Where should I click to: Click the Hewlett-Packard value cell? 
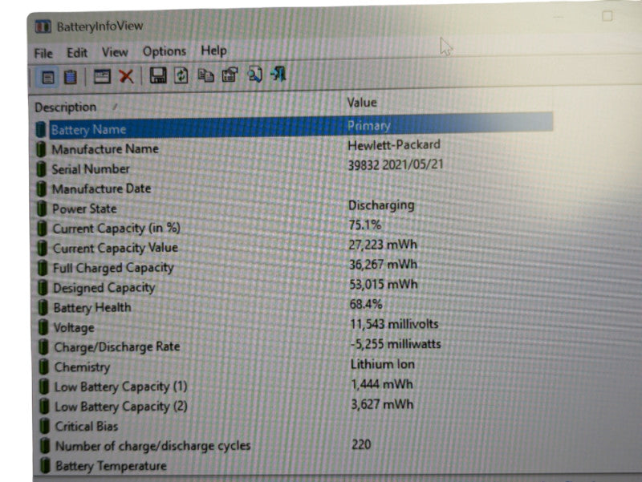click(x=394, y=145)
